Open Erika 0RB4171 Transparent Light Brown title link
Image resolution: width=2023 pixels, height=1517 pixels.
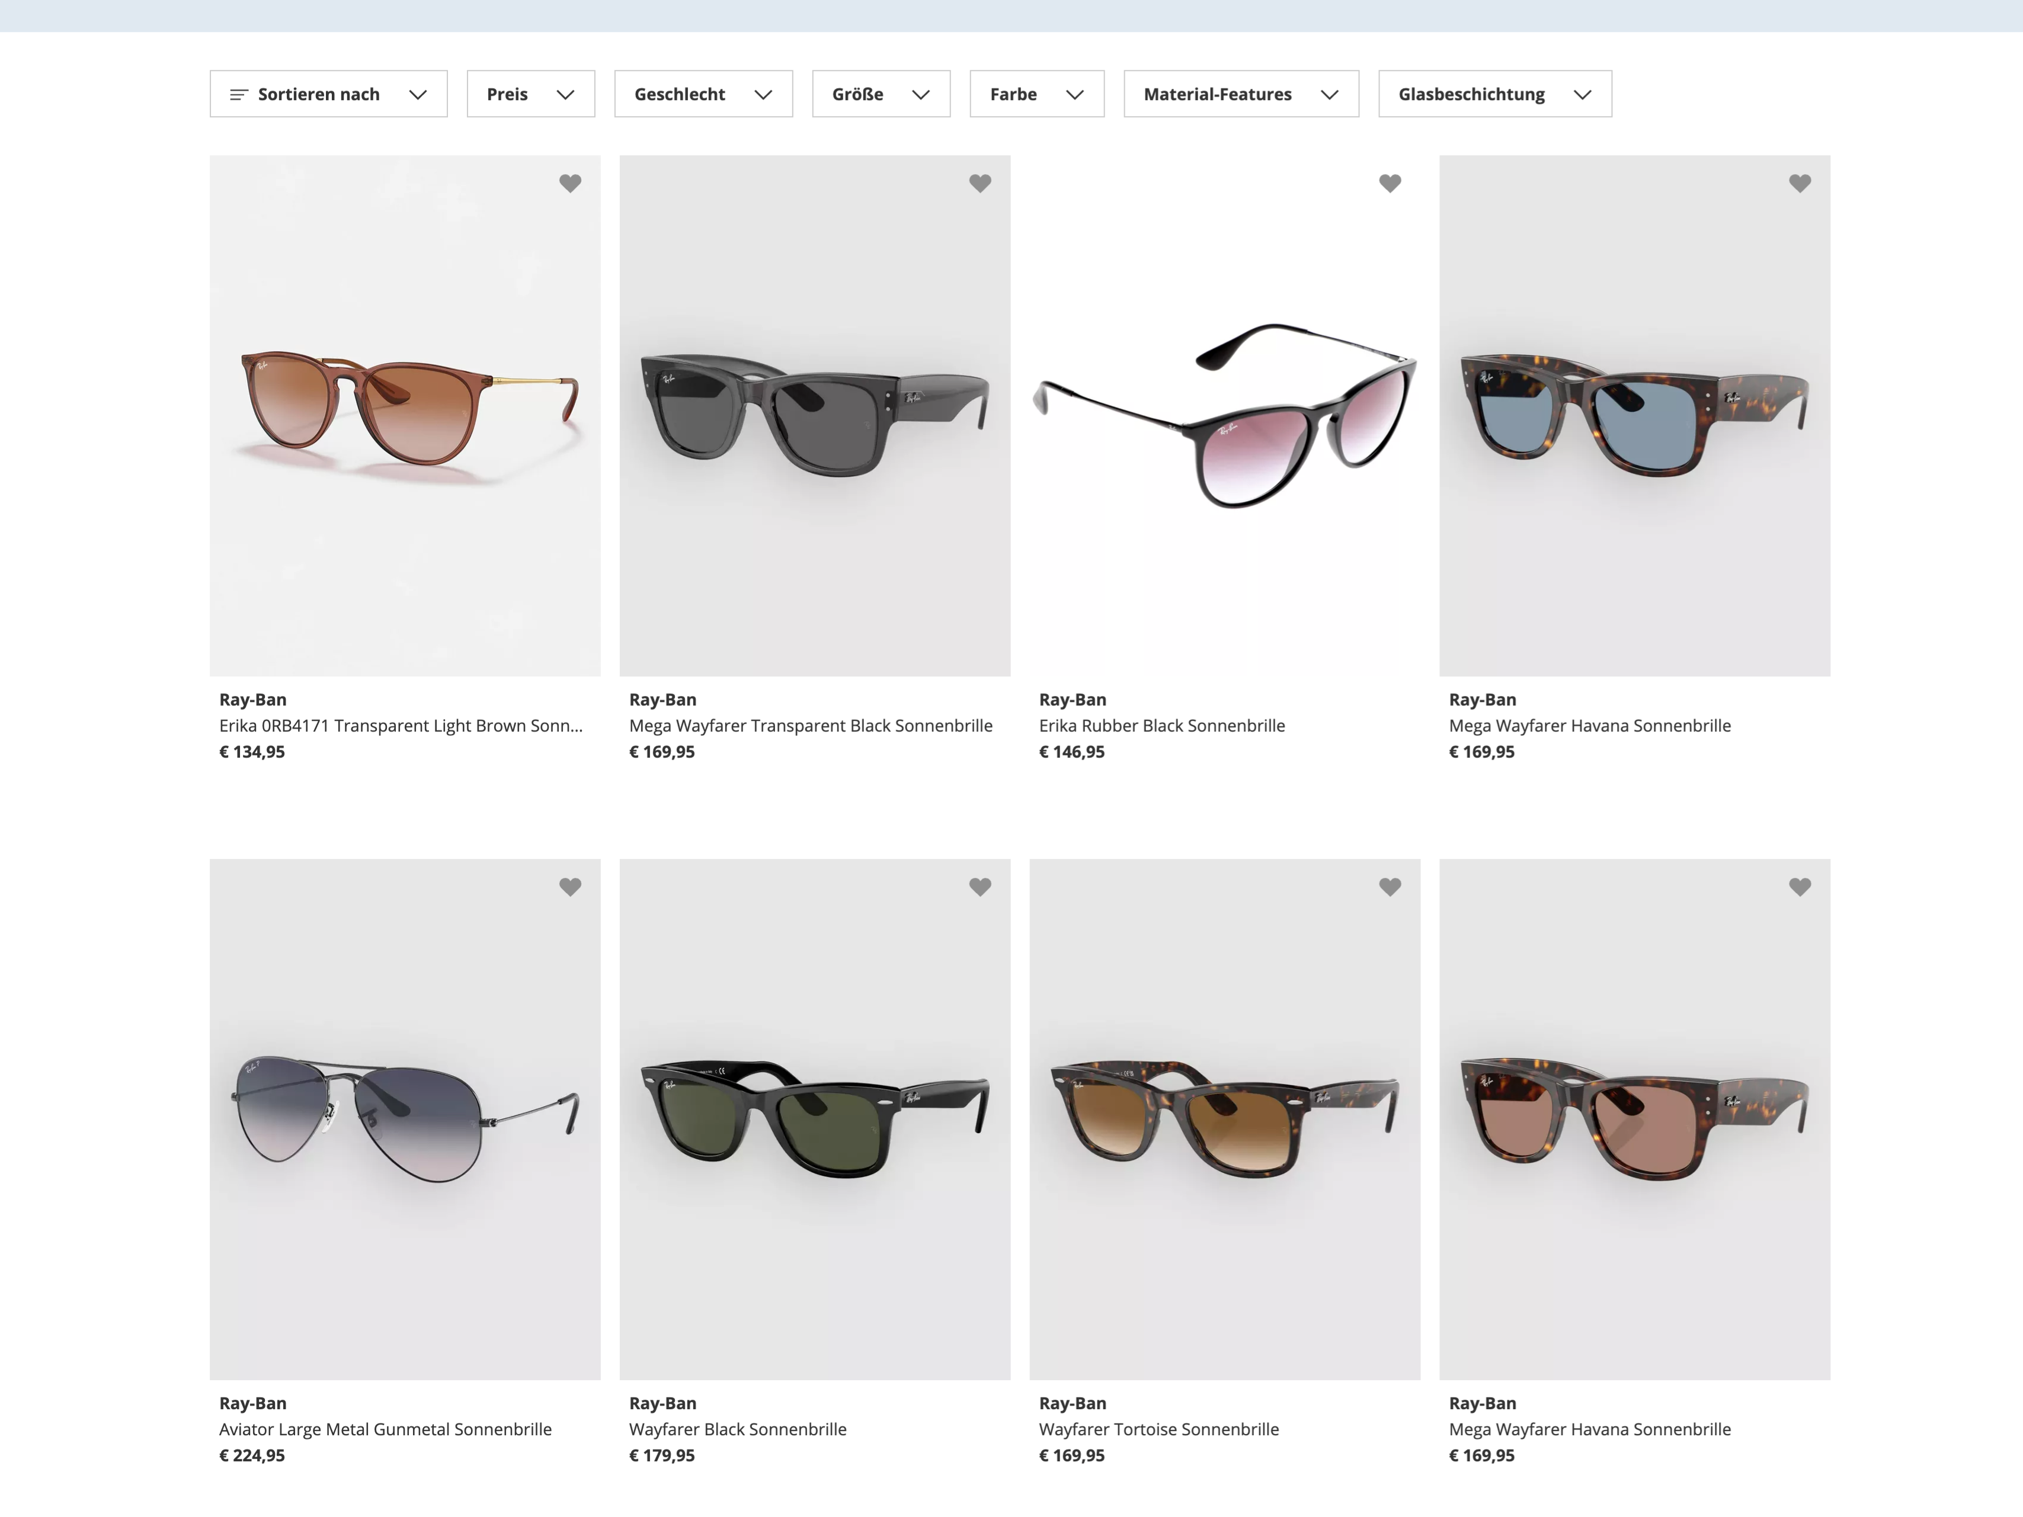click(401, 726)
